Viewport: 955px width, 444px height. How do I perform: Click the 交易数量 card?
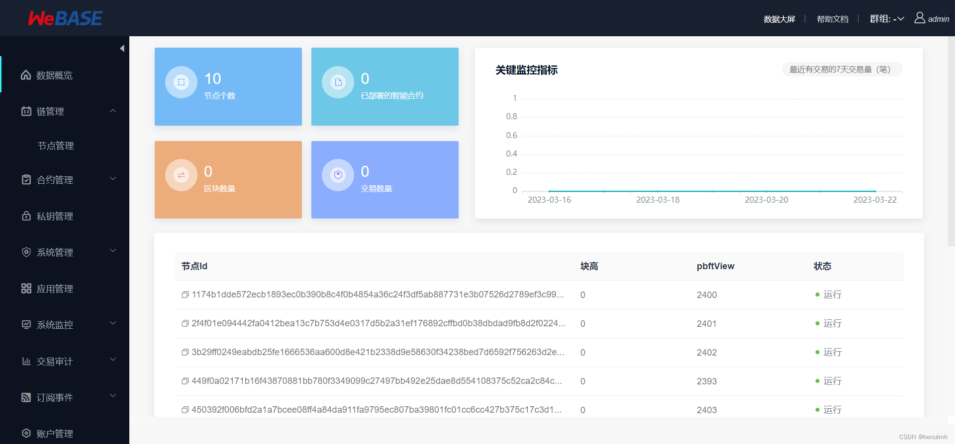point(385,180)
